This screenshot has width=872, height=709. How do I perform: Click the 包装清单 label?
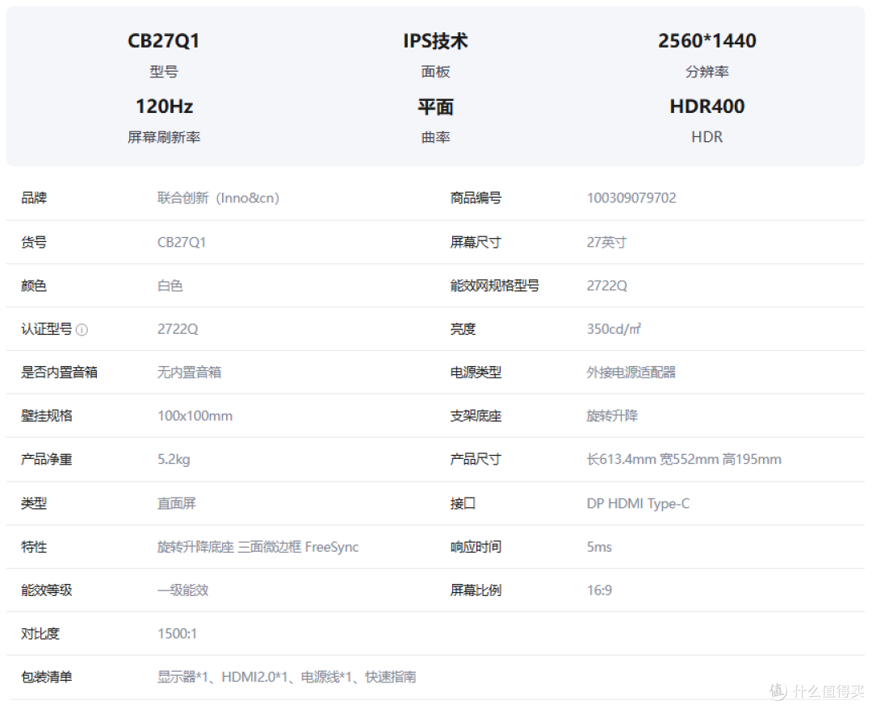pos(47,677)
